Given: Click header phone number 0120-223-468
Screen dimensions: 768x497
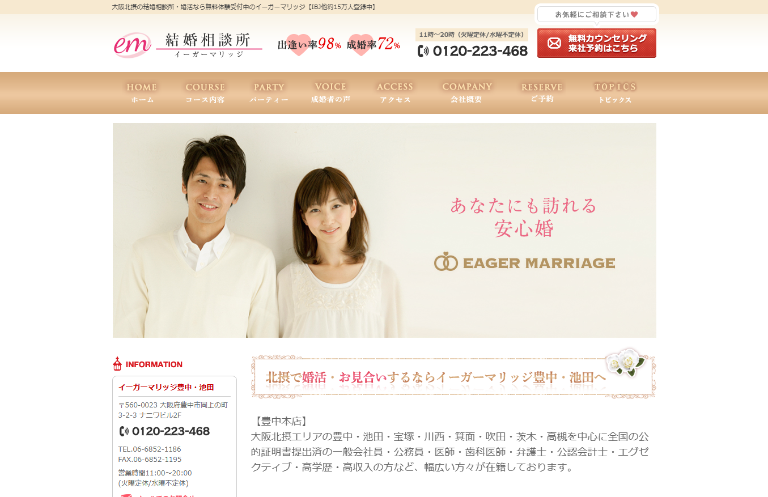Looking at the screenshot, I should (x=480, y=51).
